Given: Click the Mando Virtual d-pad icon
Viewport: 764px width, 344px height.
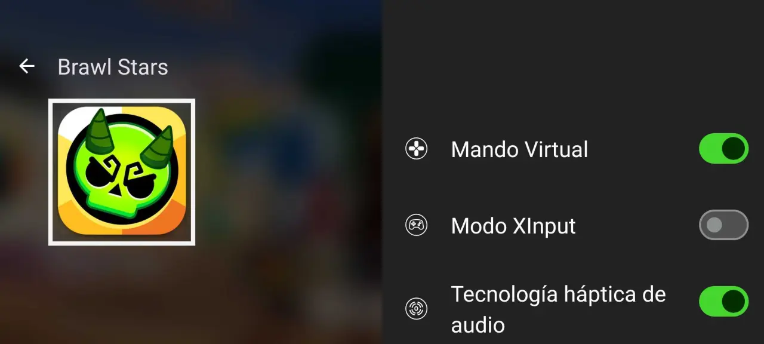Looking at the screenshot, I should pos(416,148).
